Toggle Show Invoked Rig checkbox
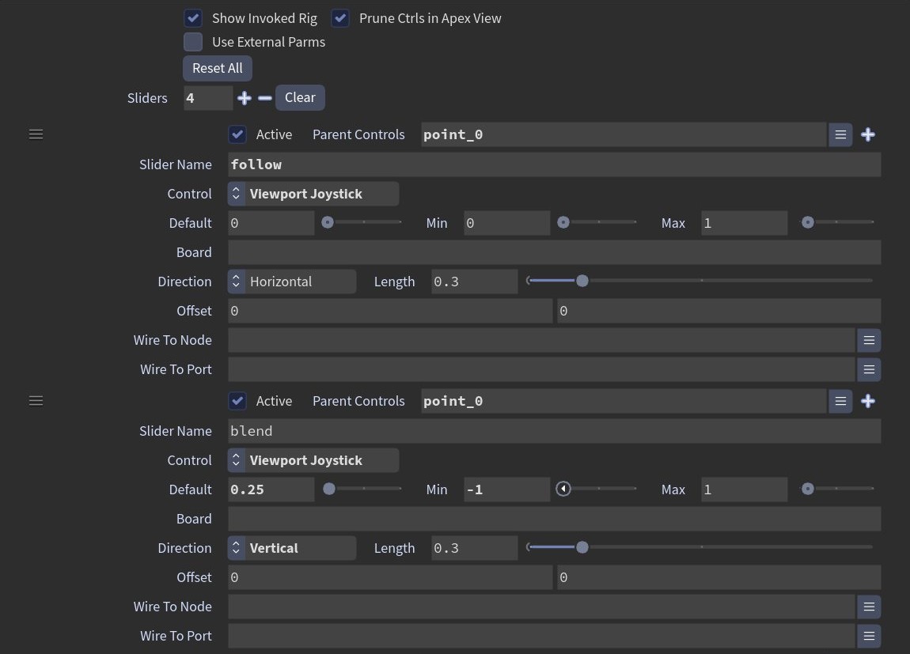This screenshot has height=654, width=910. point(193,18)
